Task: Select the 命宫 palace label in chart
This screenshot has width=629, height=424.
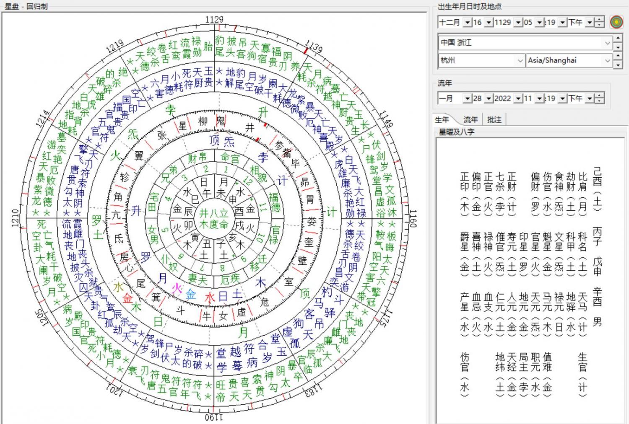Action: tap(230, 158)
